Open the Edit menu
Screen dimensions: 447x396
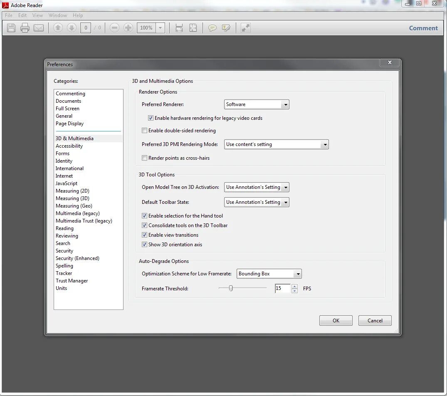[x=22, y=15]
